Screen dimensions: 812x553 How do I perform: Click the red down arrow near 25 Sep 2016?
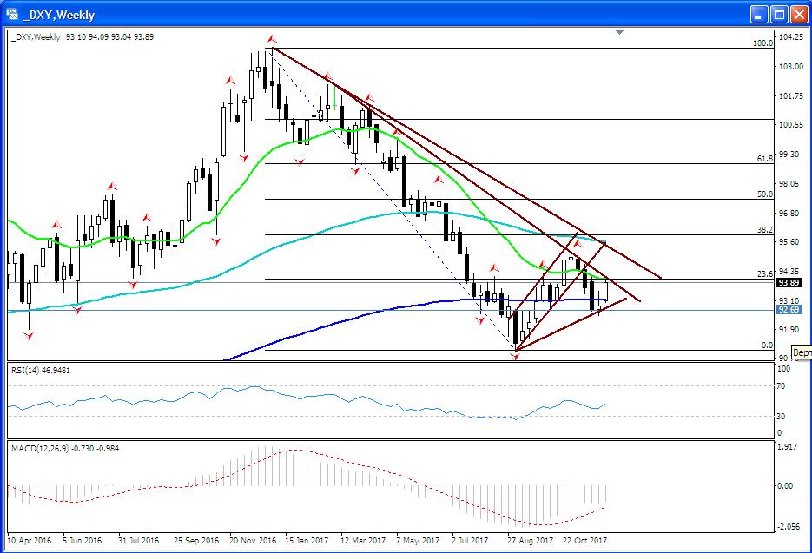216,240
